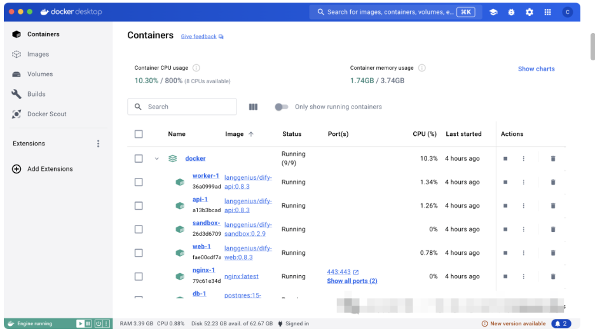Go to Builds in the sidebar
Screen dimensions: 595x331
pos(36,94)
